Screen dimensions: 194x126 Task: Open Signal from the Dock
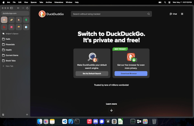102,121
